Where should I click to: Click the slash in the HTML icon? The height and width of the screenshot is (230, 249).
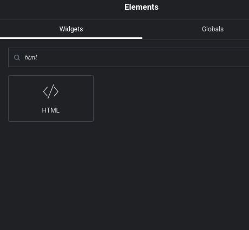click(51, 91)
